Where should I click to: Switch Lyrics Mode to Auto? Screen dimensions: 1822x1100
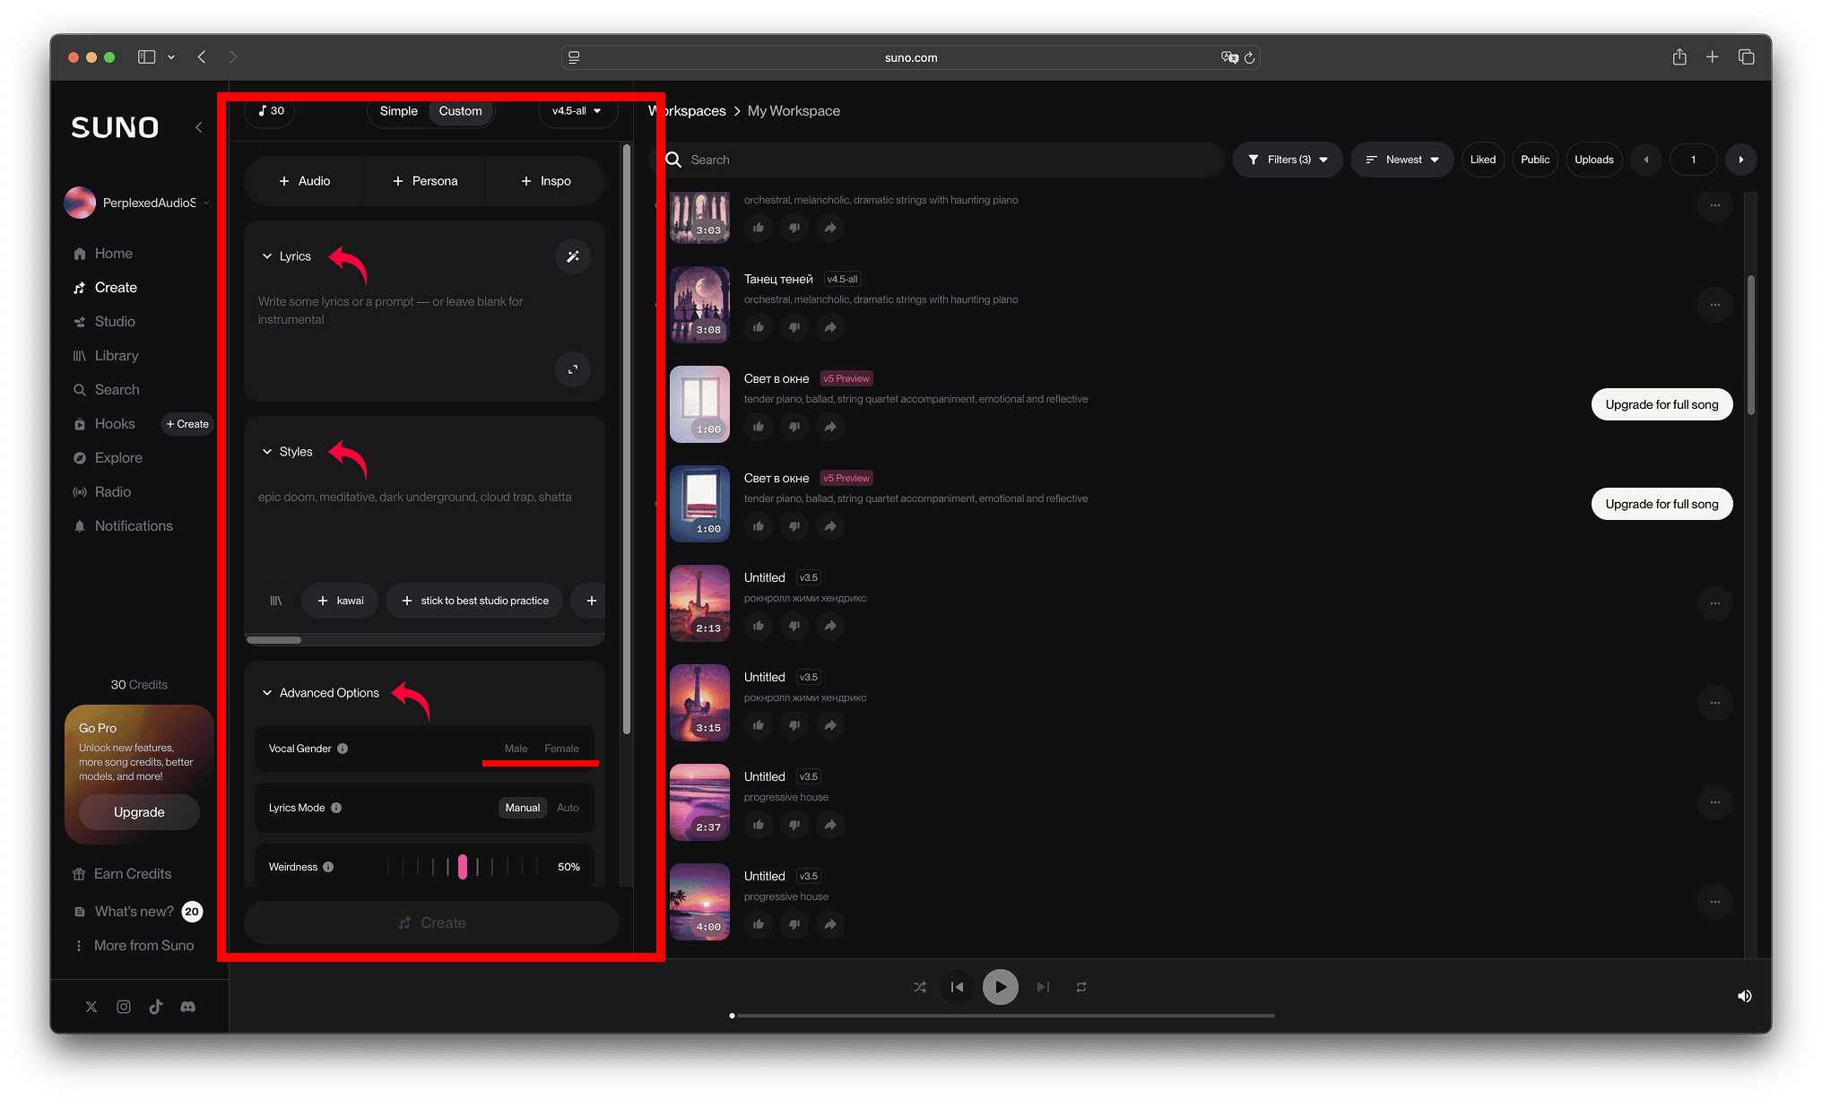tap(568, 808)
